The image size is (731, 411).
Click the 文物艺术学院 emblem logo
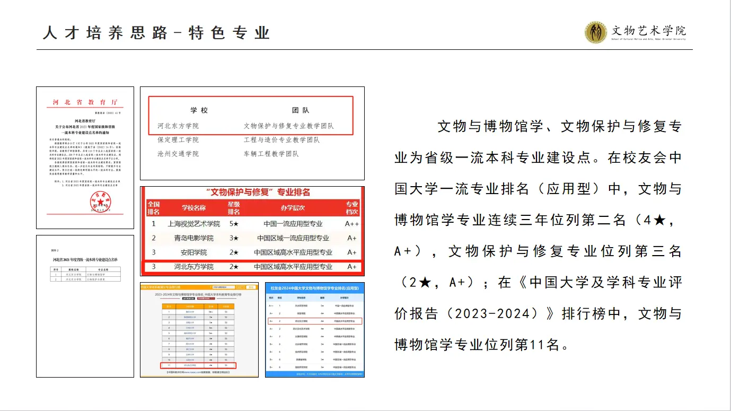[x=596, y=32]
